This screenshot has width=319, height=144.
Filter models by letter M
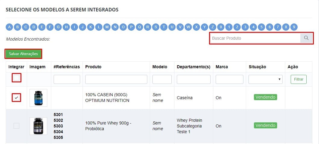tap(107, 27)
